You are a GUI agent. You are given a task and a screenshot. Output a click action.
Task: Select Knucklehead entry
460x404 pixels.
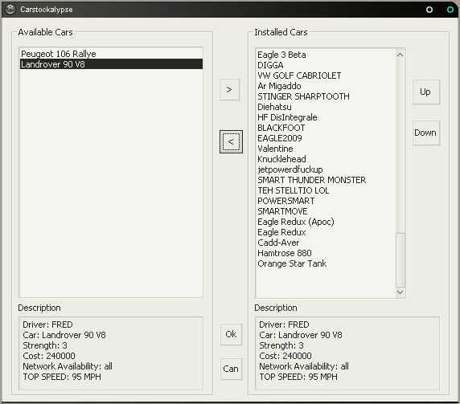point(326,159)
